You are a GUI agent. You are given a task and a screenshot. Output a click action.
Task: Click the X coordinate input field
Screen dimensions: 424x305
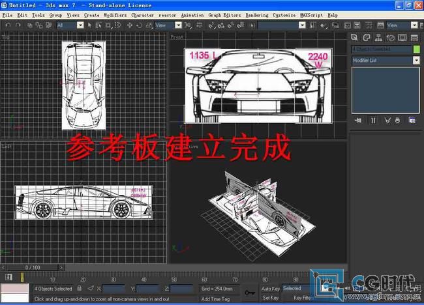pos(114,289)
